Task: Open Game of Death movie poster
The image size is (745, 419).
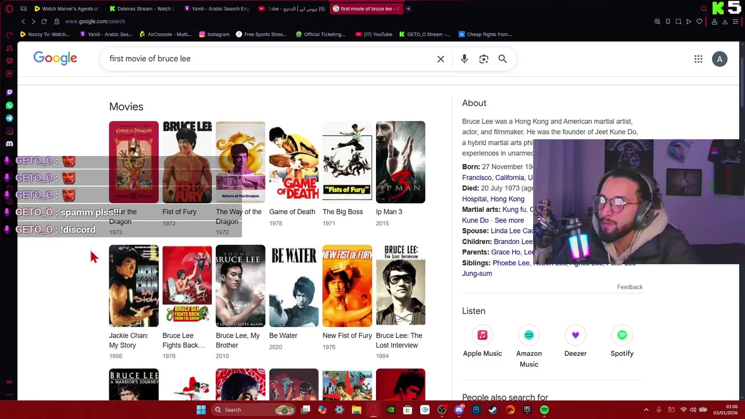Action: pyautogui.click(x=294, y=162)
